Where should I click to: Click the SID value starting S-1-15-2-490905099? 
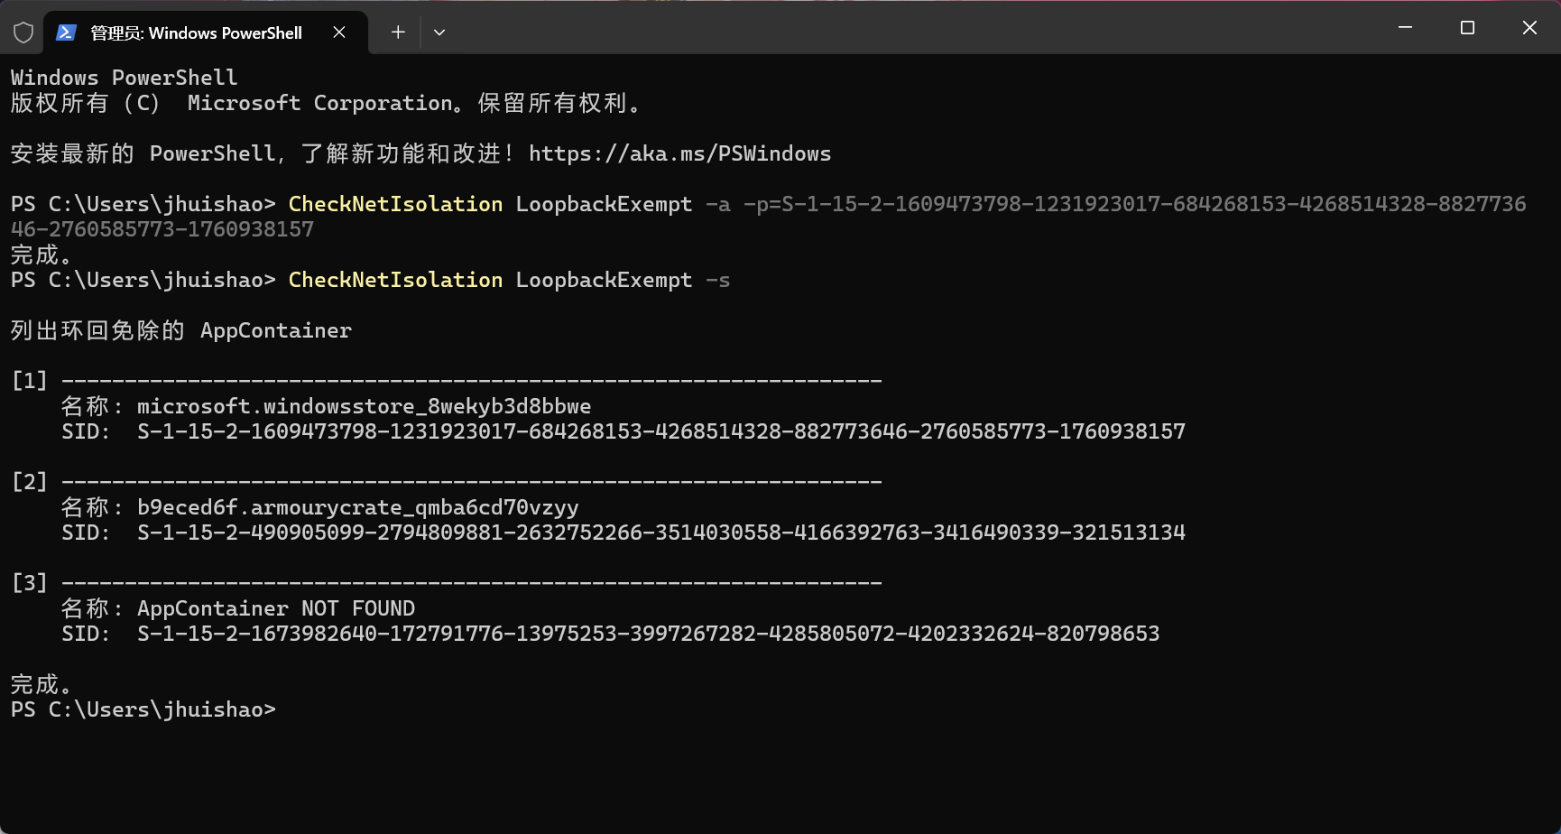[660, 533]
